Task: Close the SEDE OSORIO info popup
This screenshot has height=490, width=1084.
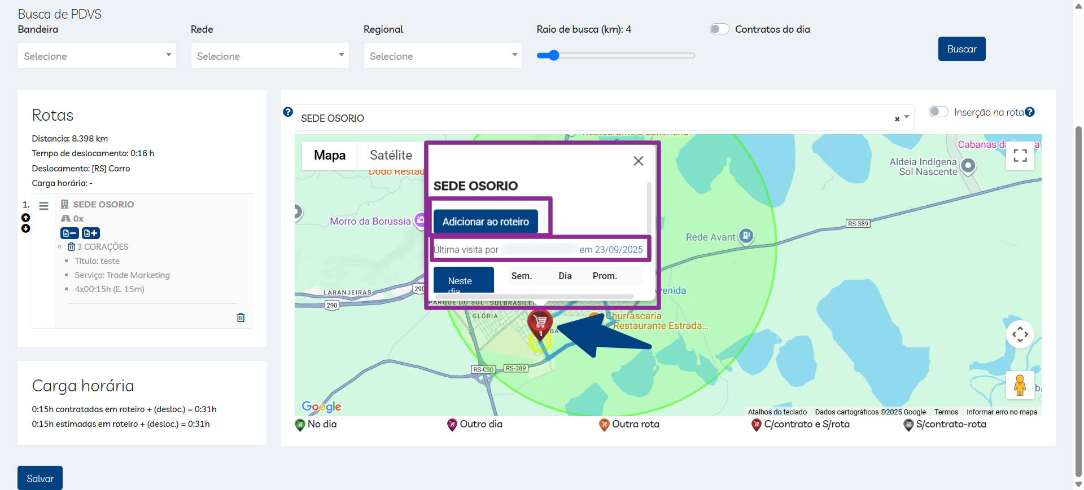Action: point(638,161)
